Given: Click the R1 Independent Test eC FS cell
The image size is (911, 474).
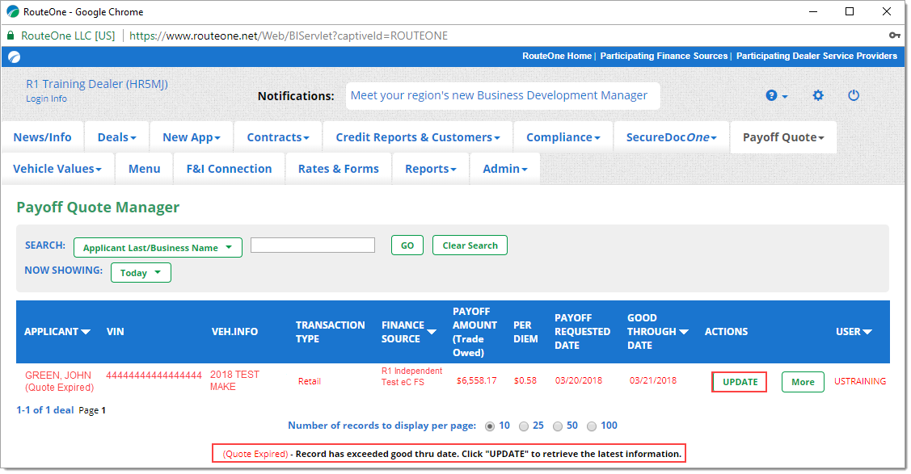Looking at the screenshot, I should (x=412, y=376).
